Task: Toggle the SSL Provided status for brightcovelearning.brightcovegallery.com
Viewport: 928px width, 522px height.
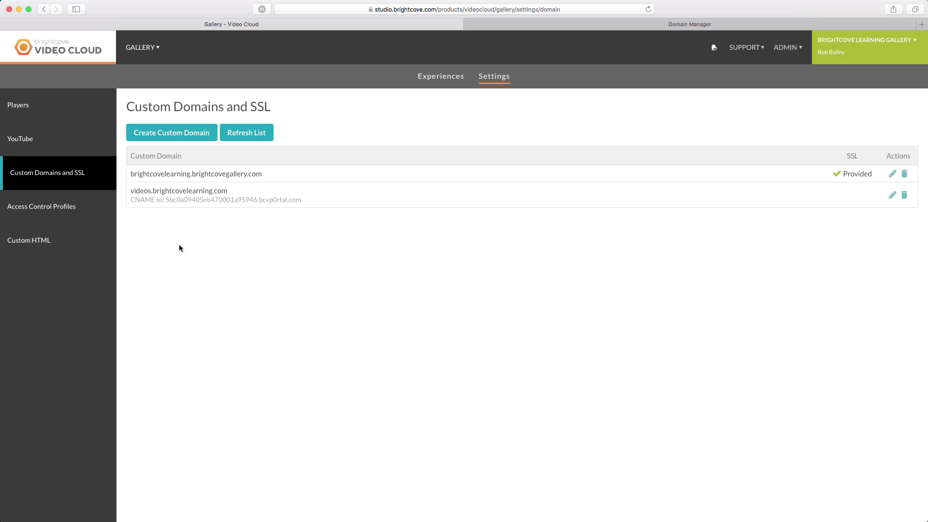Action: [x=852, y=174]
